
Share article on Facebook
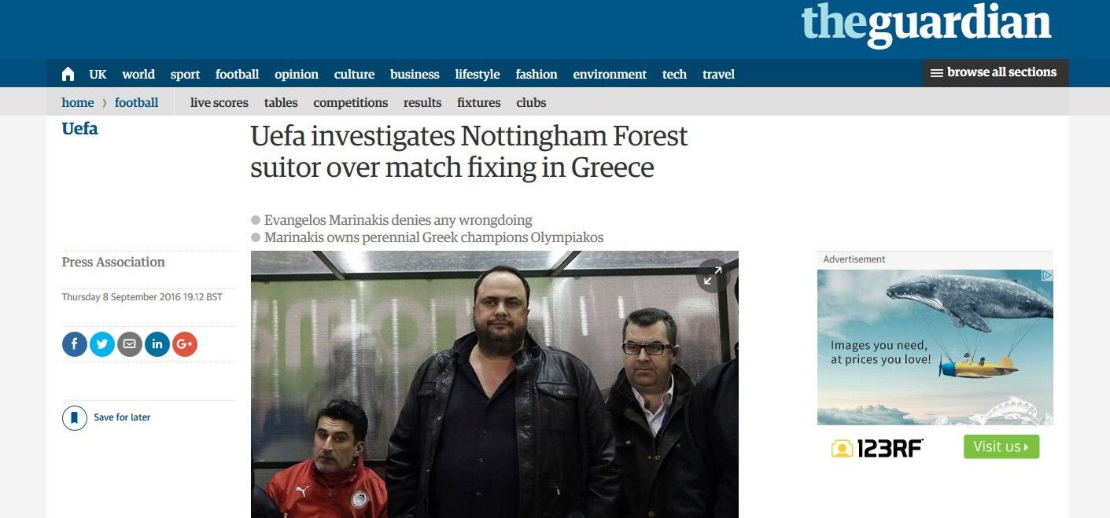coord(75,344)
